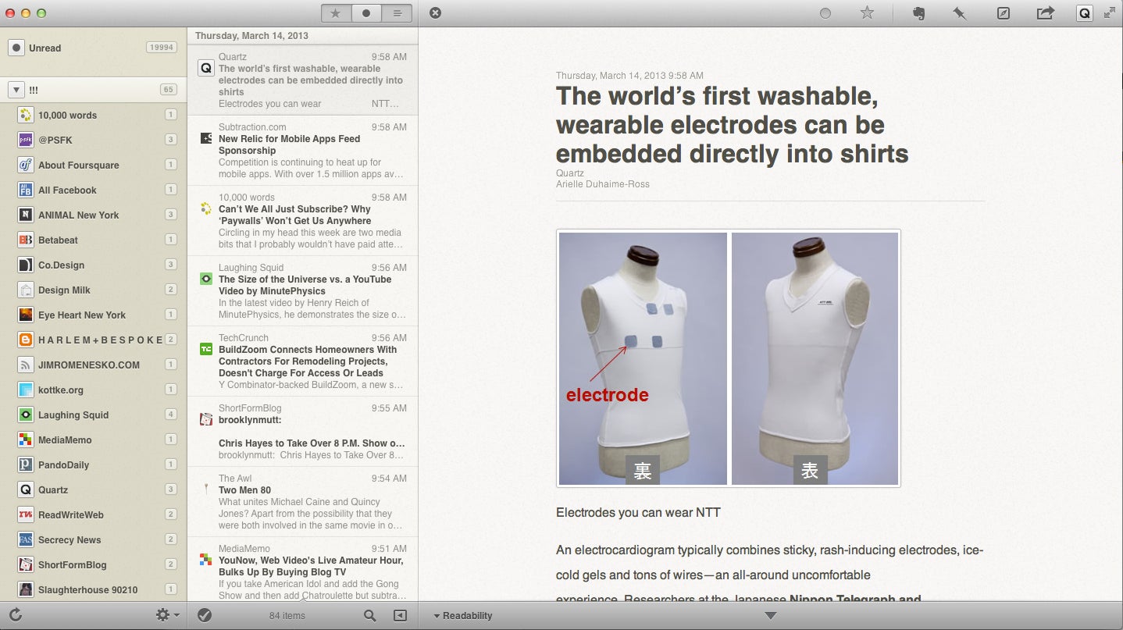Show all items filter
Viewport: 1123px width, 630px height.
[x=397, y=12]
